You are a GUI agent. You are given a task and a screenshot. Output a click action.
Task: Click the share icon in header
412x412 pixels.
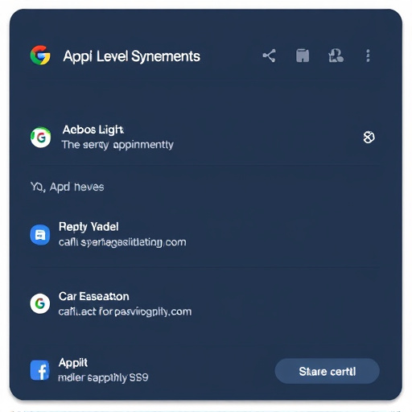(x=269, y=56)
